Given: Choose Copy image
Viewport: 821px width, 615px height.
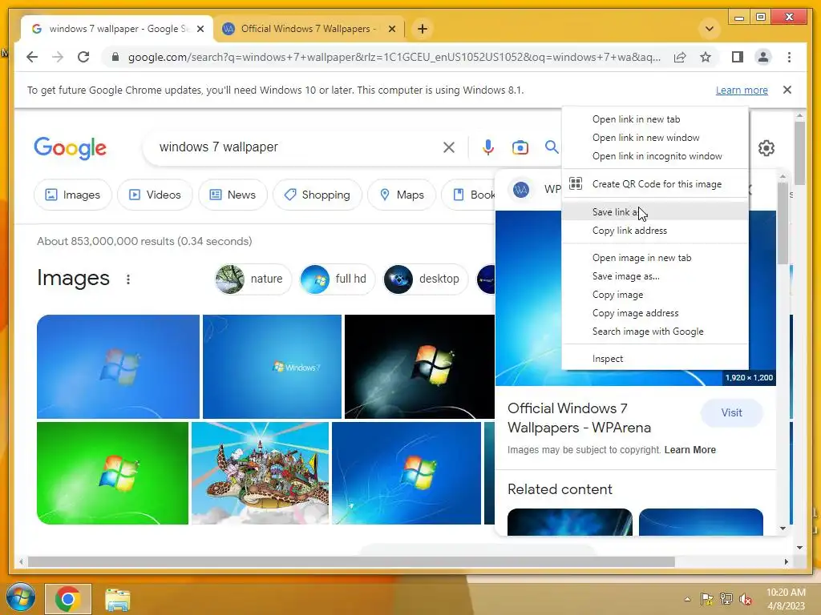Looking at the screenshot, I should [655, 295].
